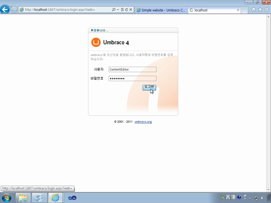Open browser Home icon
The image size is (271, 203).
pos(254,10)
